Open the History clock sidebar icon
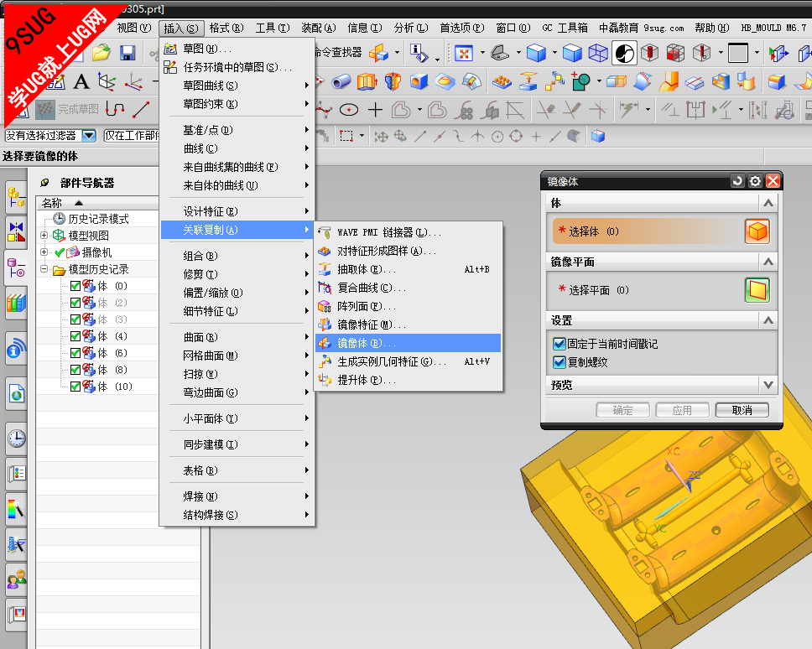 point(16,439)
